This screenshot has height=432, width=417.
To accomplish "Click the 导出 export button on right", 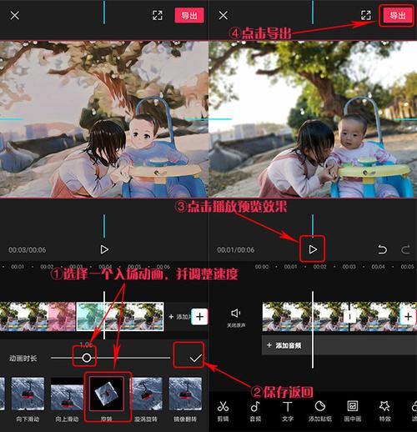I will click(397, 15).
